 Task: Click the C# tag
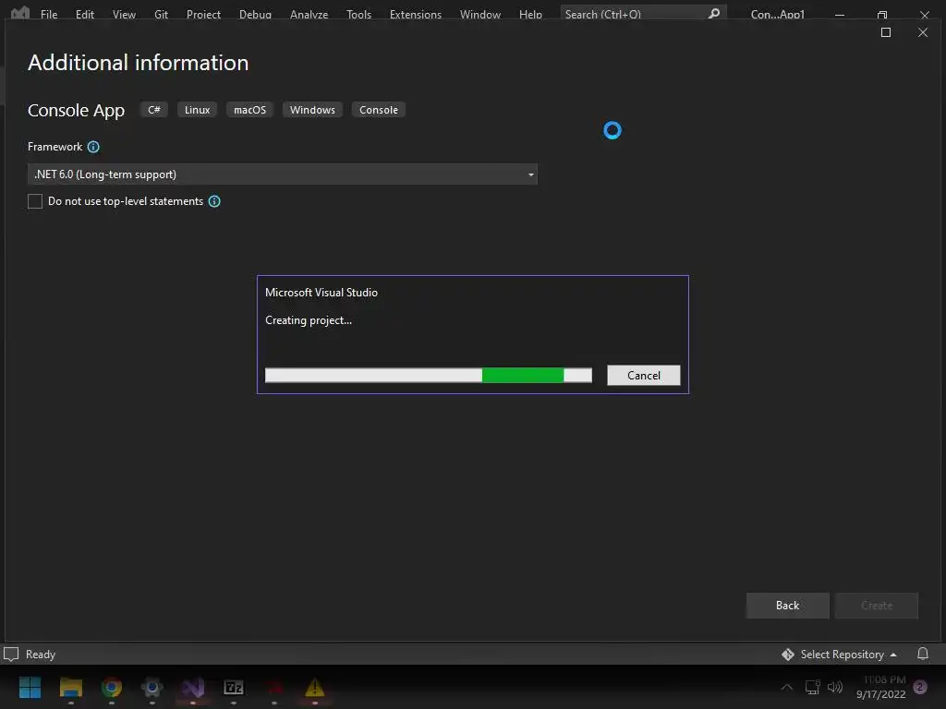154,110
